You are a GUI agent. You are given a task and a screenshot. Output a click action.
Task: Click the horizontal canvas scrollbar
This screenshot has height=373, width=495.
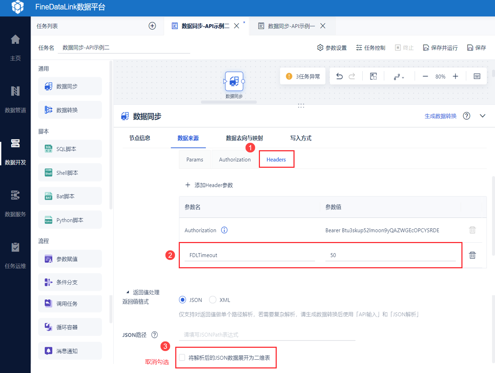(229, 102)
